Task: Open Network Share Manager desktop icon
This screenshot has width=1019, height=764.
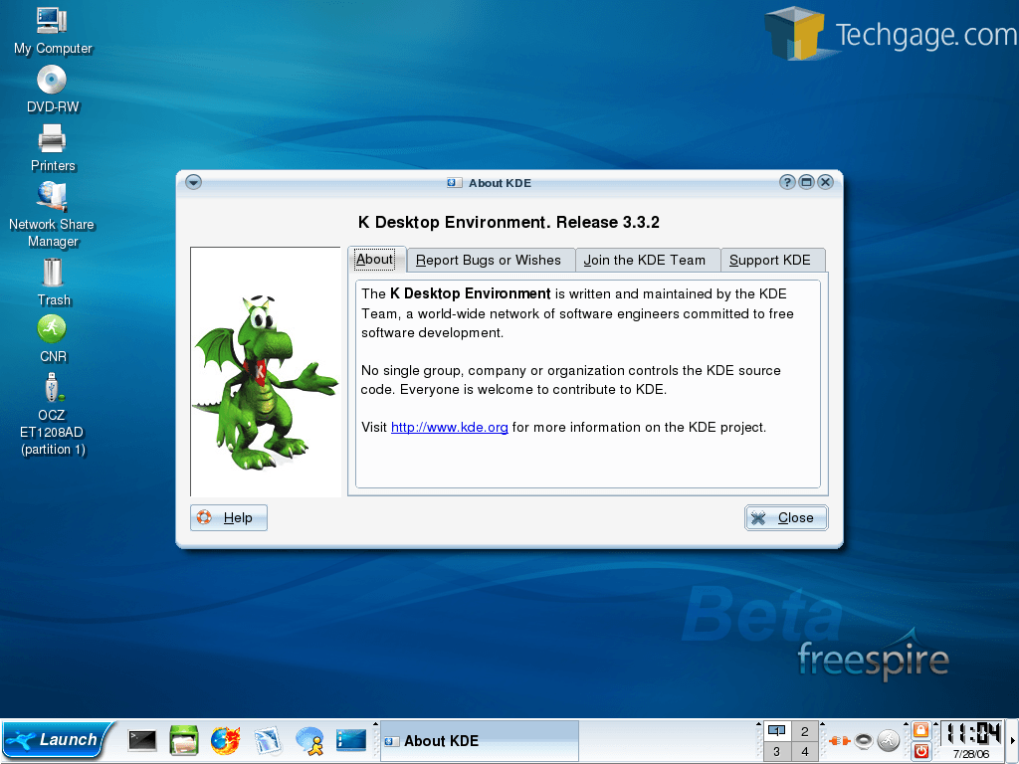Action: point(52,215)
